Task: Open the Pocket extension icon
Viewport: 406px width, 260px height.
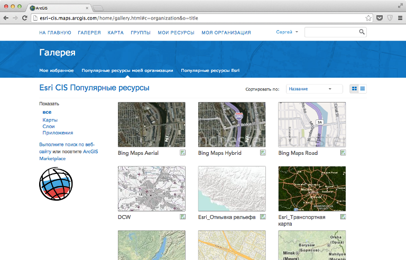Action: point(380,18)
